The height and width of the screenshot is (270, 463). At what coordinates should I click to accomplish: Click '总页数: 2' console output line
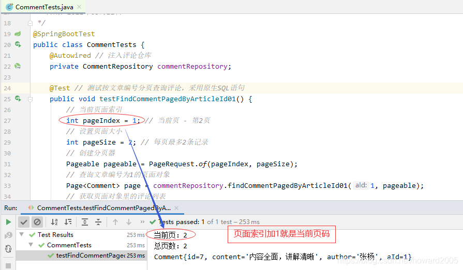170,246
